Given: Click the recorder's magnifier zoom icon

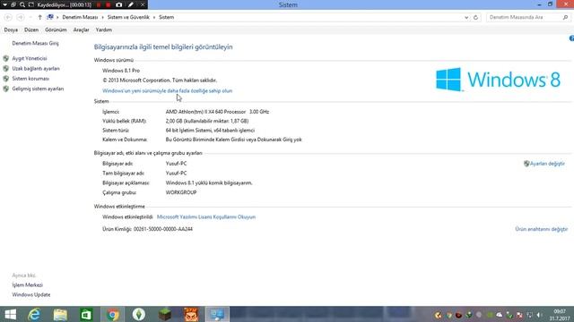Looking at the screenshot, I should coord(22,4).
